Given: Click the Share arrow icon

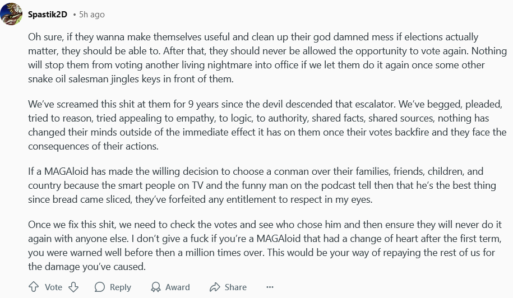Looking at the screenshot, I should tap(215, 287).
